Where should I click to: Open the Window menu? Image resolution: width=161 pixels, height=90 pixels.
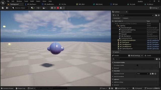19,1
